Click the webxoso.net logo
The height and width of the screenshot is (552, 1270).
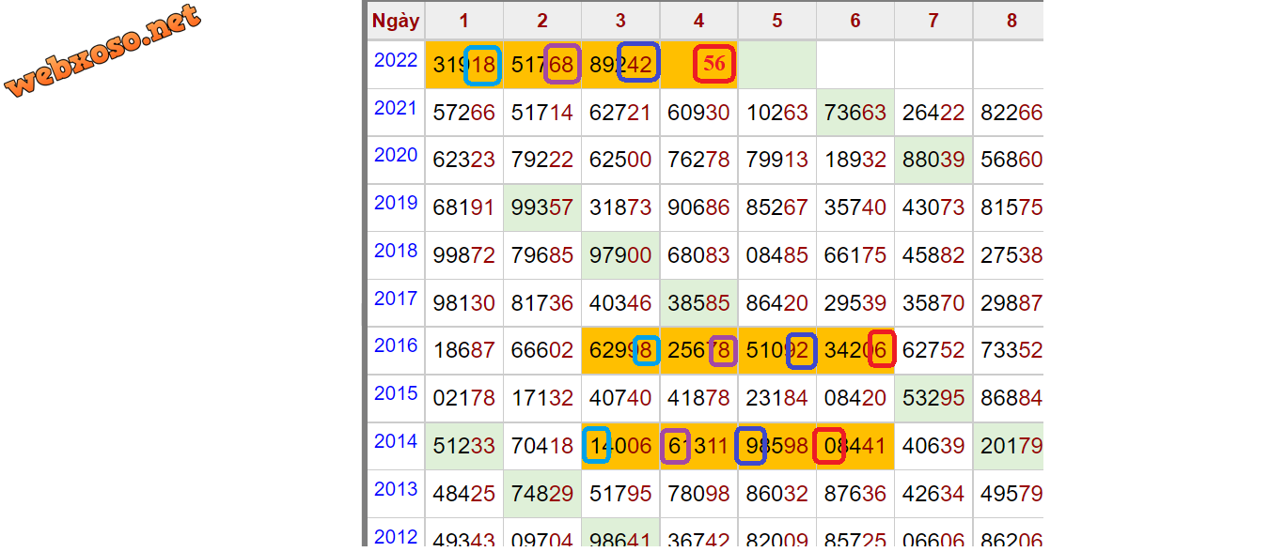[x=102, y=51]
